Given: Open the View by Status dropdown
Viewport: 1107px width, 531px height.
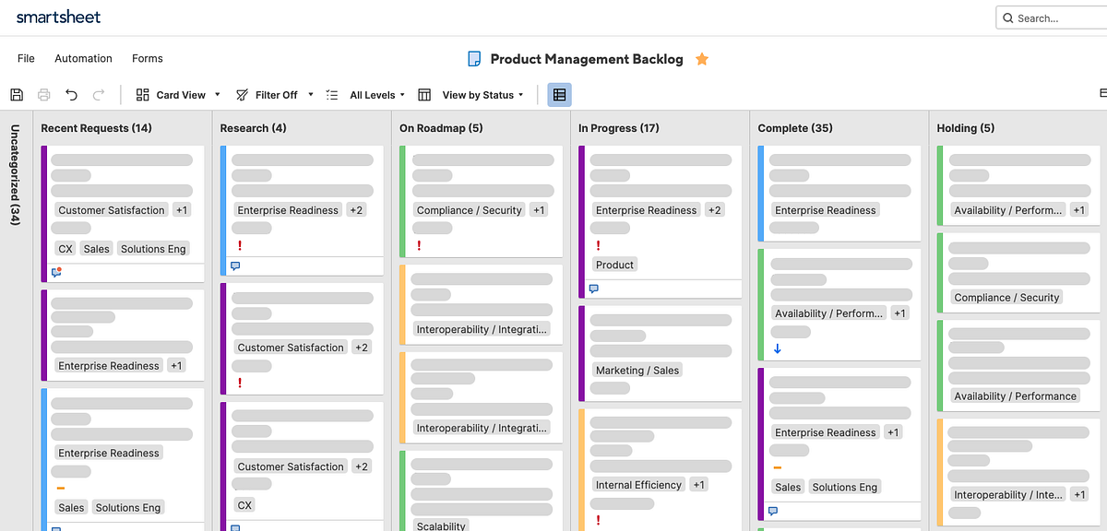Looking at the screenshot, I should 481,94.
